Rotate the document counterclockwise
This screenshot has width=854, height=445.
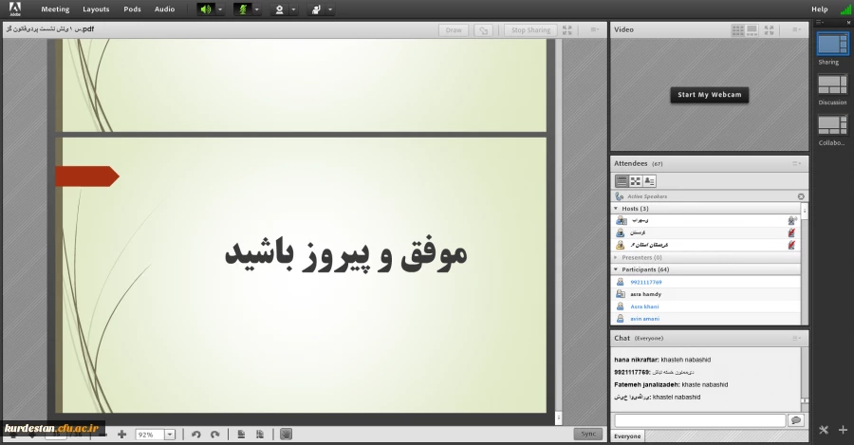pyautogui.click(x=196, y=434)
